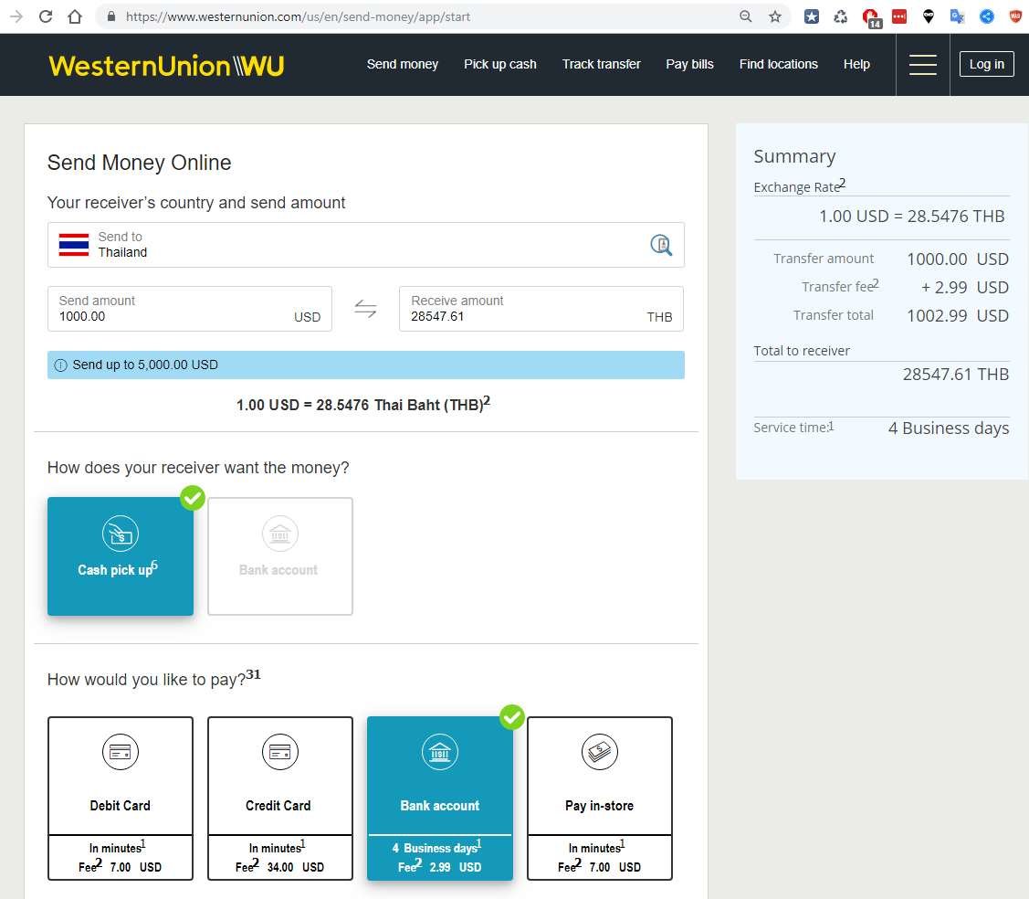Open Send money in navigation bar
The height and width of the screenshot is (899, 1029).
[x=403, y=64]
